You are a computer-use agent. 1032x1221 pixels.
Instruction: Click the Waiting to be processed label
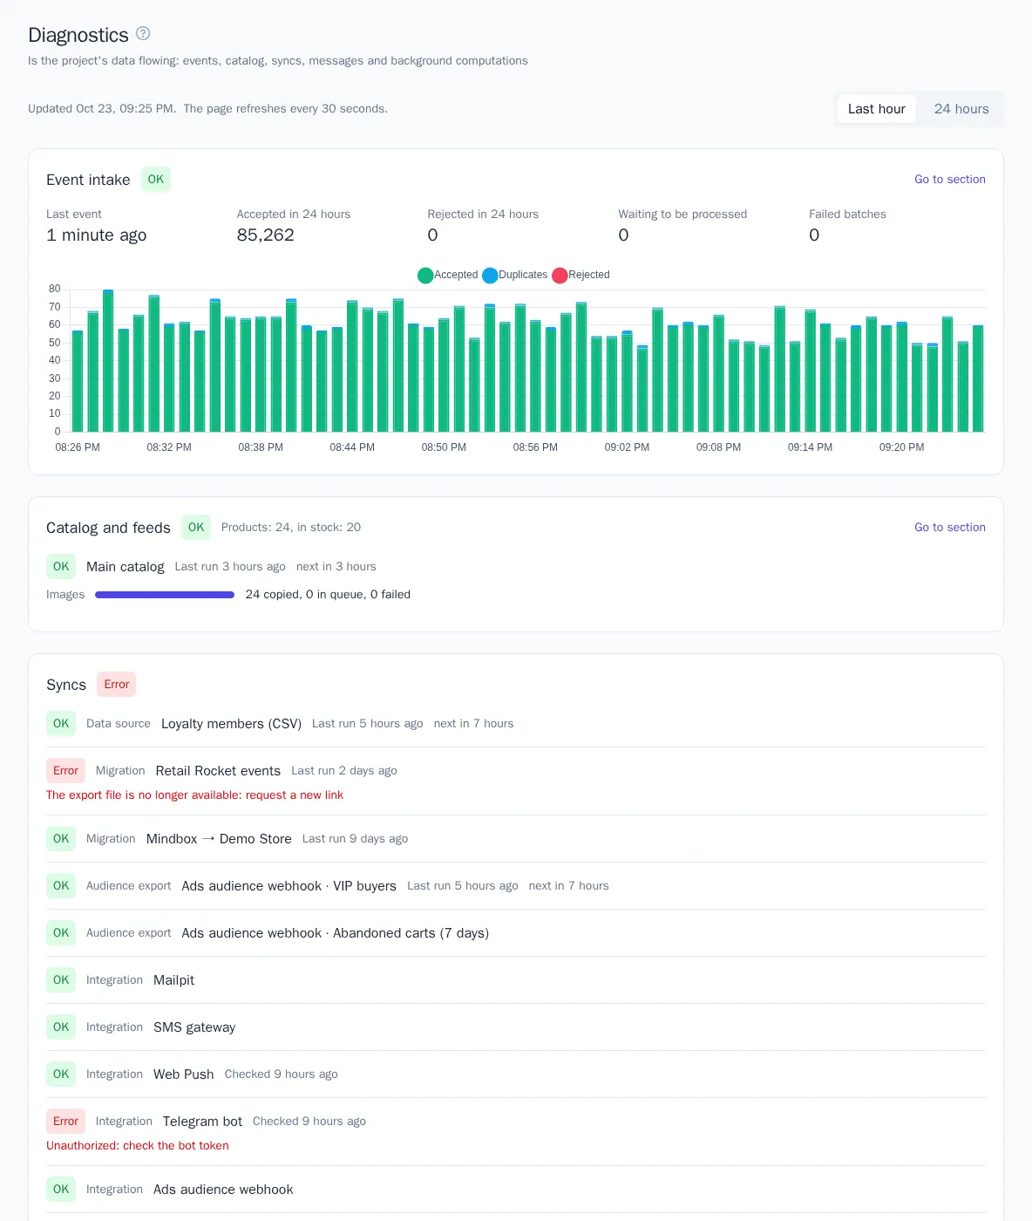pyautogui.click(x=682, y=214)
